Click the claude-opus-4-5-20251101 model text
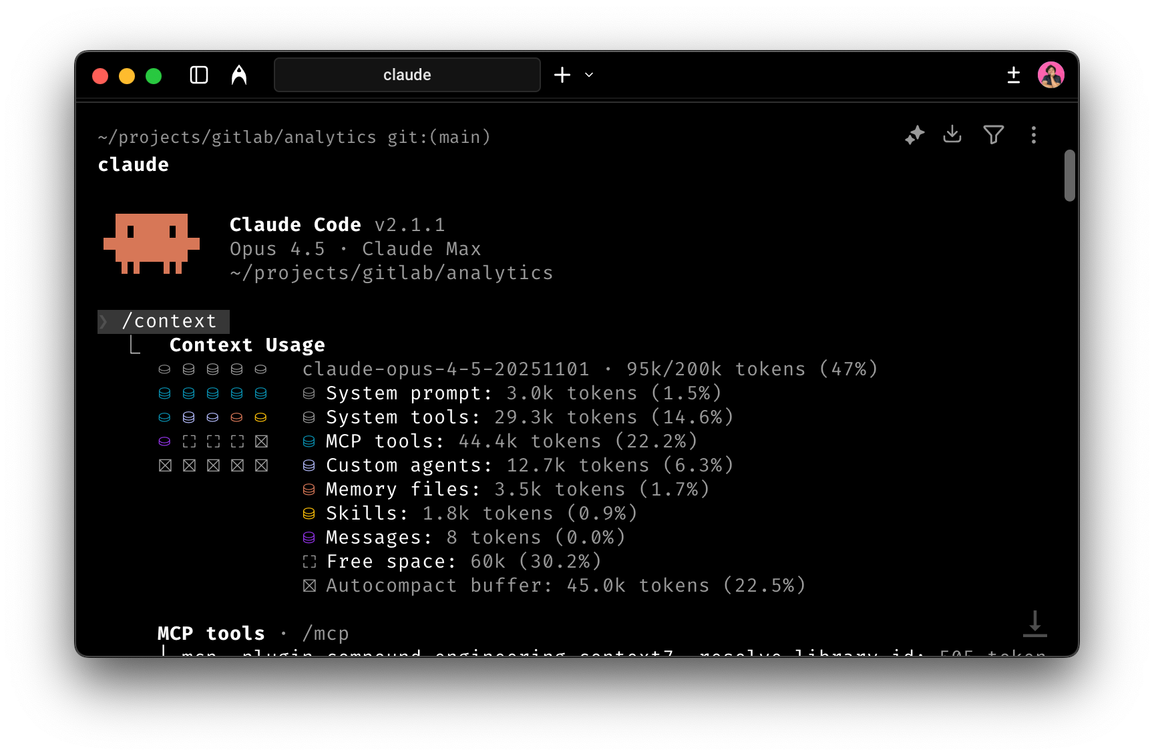The height and width of the screenshot is (756, 1154). (x=446, y=369)
